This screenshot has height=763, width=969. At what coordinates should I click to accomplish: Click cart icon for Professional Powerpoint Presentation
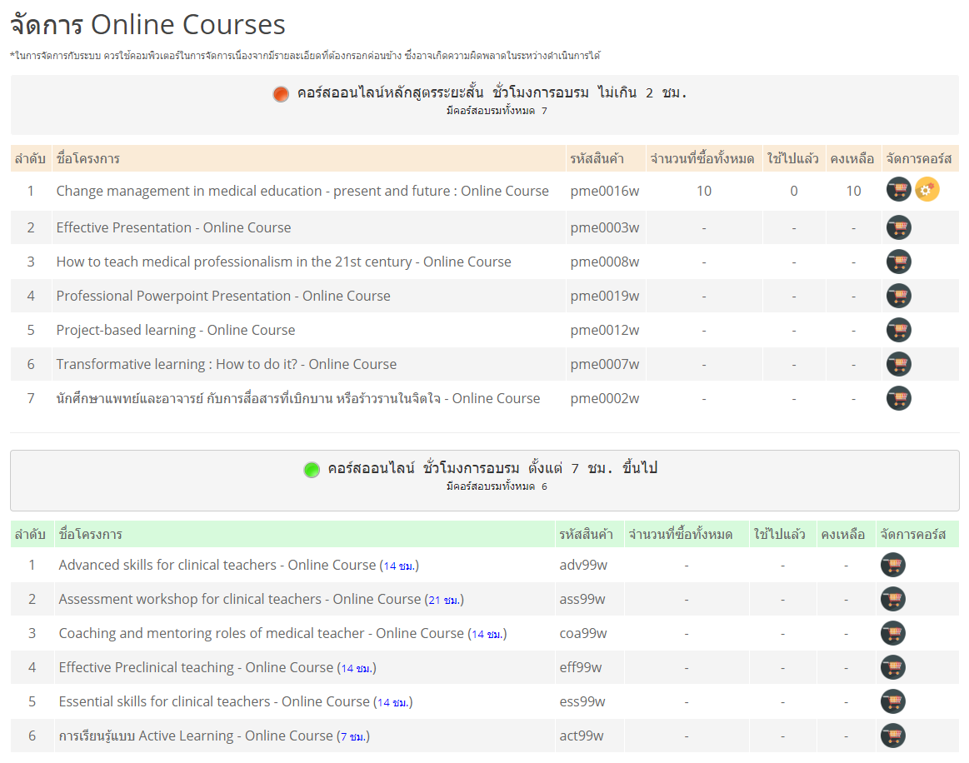click(x=898, y=296)
